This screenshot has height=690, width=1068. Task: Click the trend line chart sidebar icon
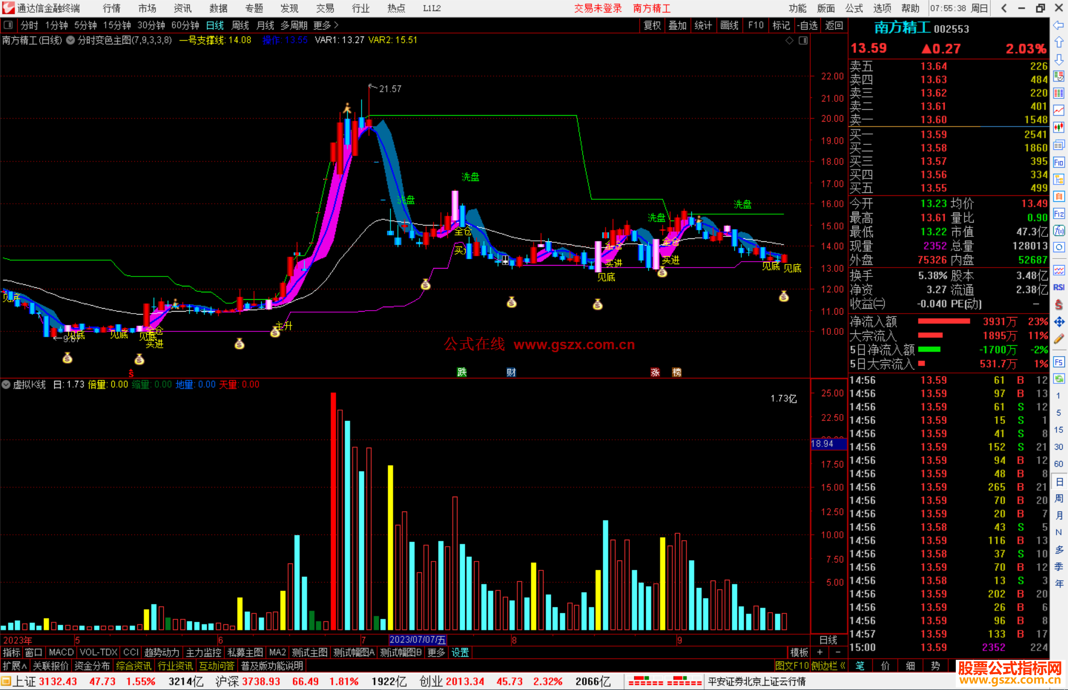(1059, 111)
